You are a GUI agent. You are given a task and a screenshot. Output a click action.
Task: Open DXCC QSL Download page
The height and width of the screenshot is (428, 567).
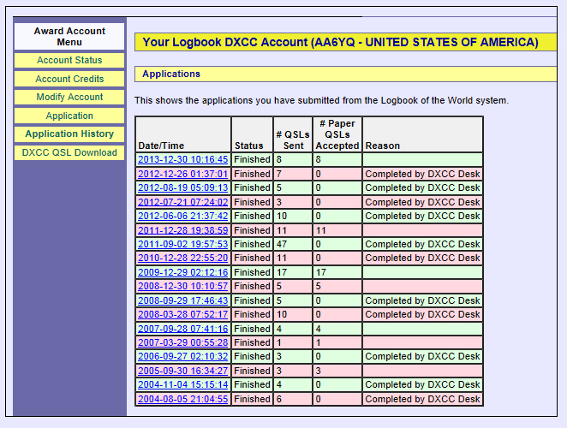tap(69, 152)
